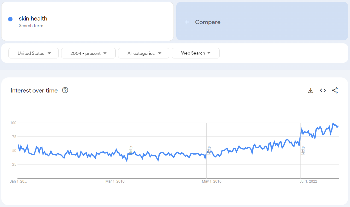This screenshot has width=350, height=207.
Task: Click the plus icon beside Compare
Action: 187,22
